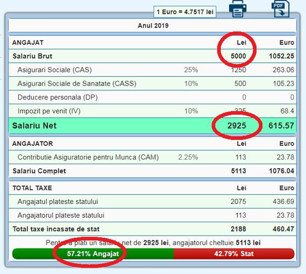Viewport: 306px width, 274px height.
Task: Select the TOTAL TAXE section header
Action: click(32, 188)
